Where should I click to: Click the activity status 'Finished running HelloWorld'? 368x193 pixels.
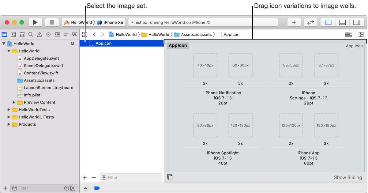[203, 22]
